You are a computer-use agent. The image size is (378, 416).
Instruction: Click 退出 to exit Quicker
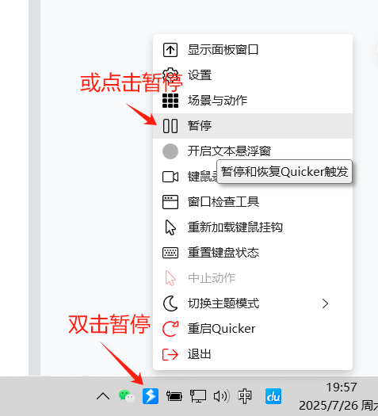(253, 354)
